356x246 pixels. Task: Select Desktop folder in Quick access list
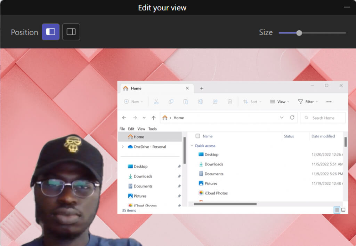[209, 154]
